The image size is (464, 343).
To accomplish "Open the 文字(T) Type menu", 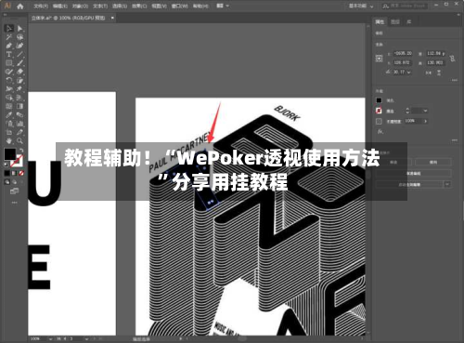I will 100,6.
